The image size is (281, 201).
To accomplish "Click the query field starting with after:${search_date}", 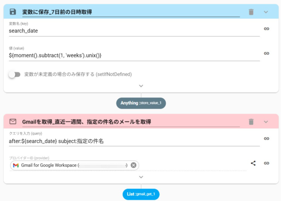I will click(x=134, y=141).
